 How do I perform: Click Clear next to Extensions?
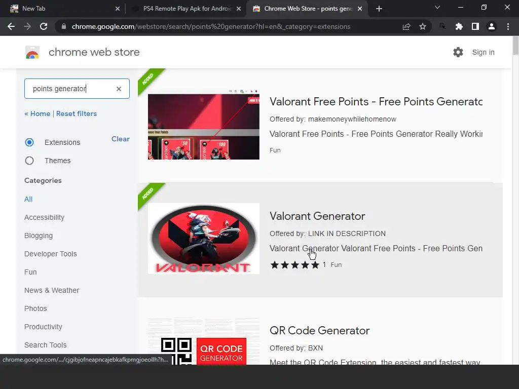click(x=121, y=139)
